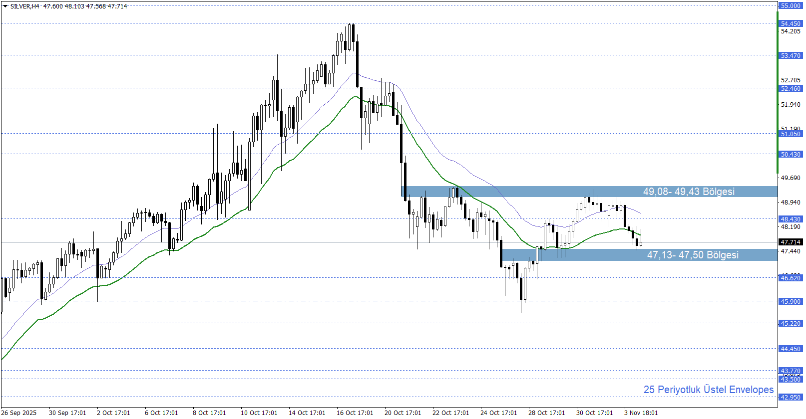
Task: Select the 55.000 price level label
Action: (791, 5)
